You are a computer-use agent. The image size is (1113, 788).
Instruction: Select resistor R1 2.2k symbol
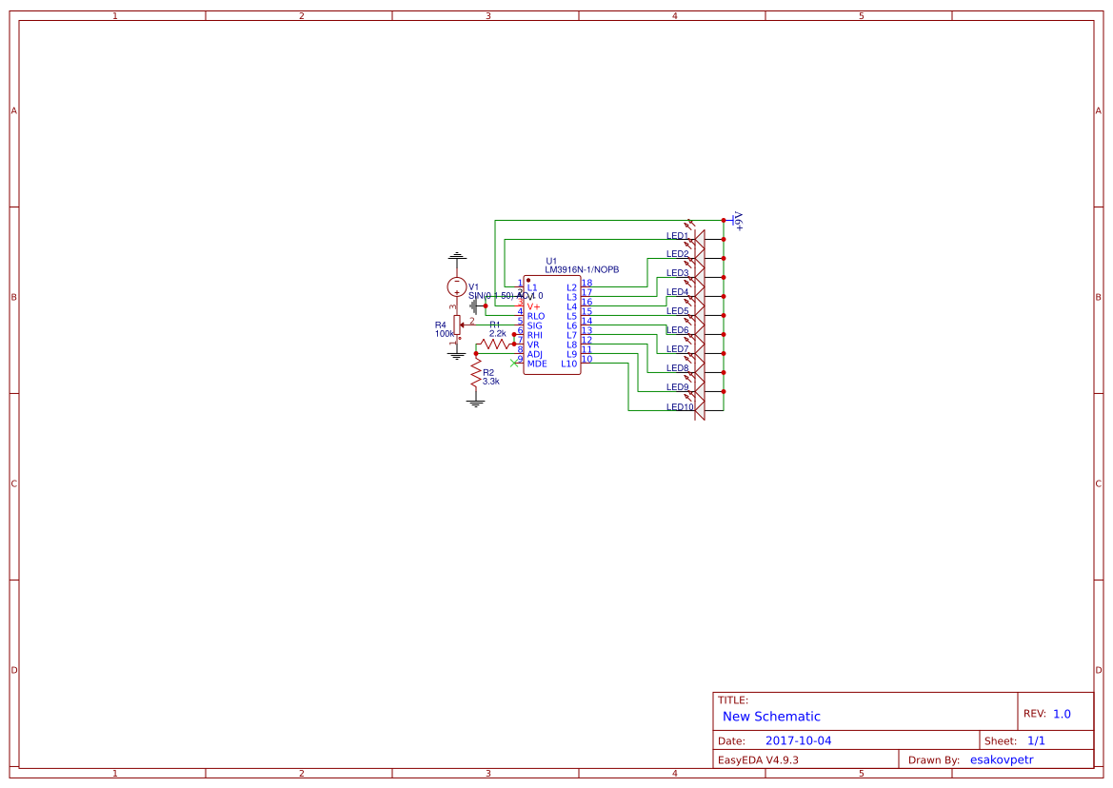(x=495, y=345)
